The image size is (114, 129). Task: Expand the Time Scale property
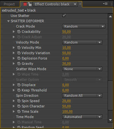click(14, 111)
